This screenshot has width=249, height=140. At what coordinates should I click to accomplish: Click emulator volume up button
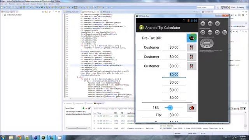tap(210, 24)
